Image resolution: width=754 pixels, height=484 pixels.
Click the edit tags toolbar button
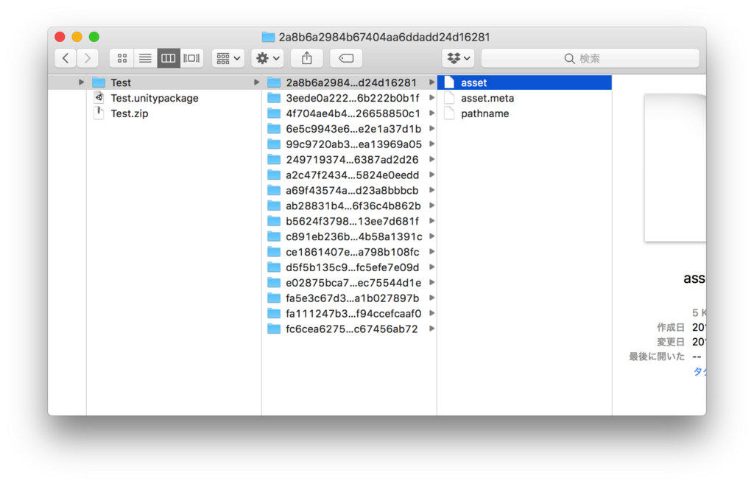coord(346,58)
